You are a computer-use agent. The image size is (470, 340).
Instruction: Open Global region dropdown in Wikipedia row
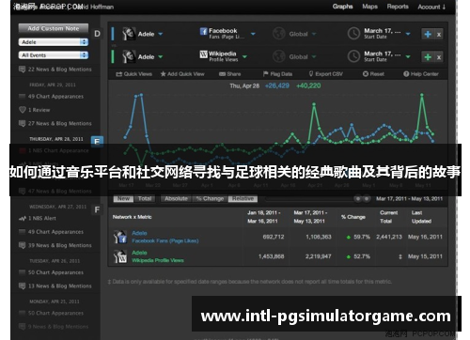(x=314, y=56)
